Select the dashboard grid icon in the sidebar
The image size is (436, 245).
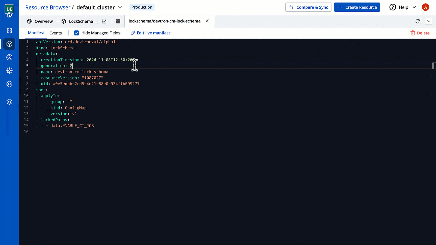tap(9, 31)
